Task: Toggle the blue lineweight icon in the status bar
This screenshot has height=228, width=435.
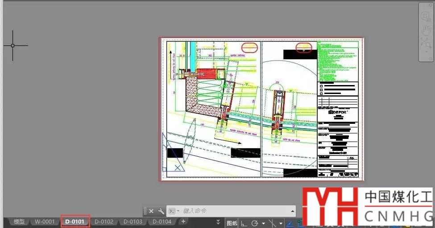Action: [x=290, y=223]
